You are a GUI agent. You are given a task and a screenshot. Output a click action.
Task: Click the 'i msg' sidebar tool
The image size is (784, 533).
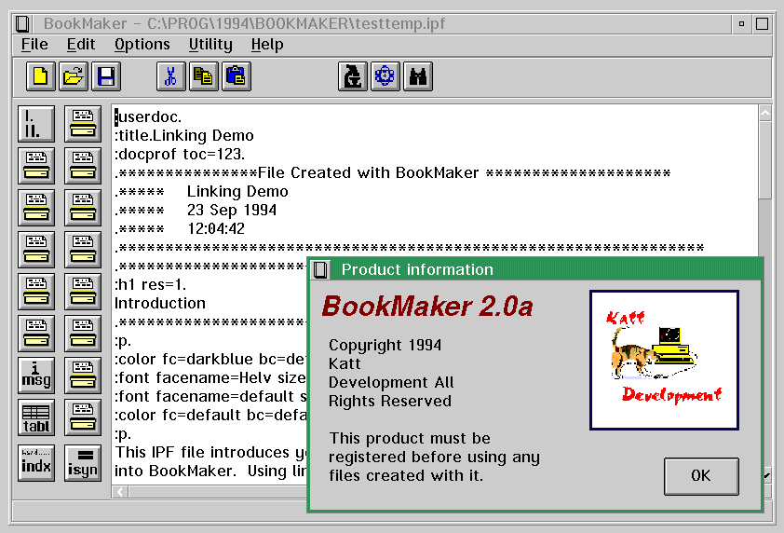pyautogui.click(x=36, y=376)
